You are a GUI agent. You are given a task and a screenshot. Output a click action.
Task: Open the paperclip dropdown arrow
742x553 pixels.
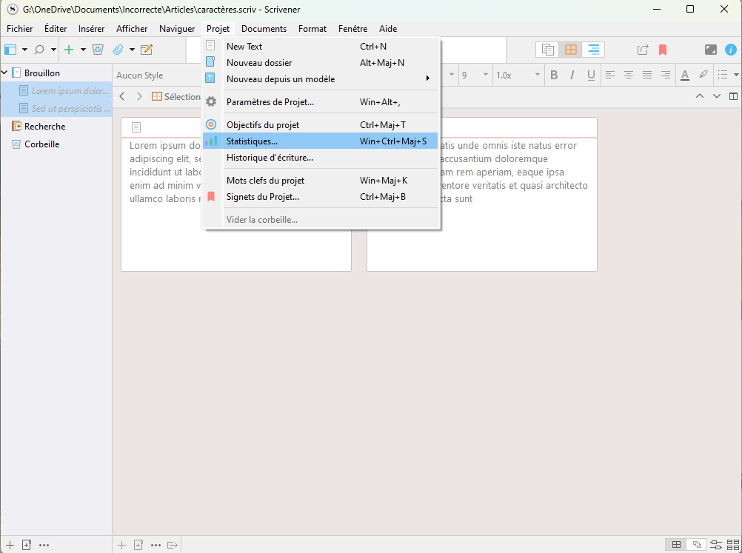[132, 50]
